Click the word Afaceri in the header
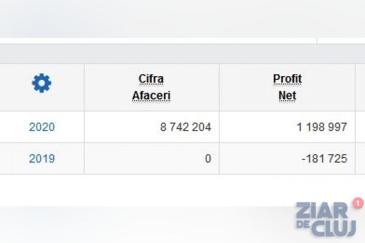 click(151, 96)
